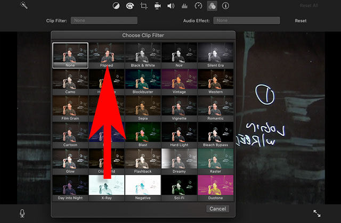Open the stabilization camera icon
Viewport: 341px width, 223px height.
tap(158, 6)
